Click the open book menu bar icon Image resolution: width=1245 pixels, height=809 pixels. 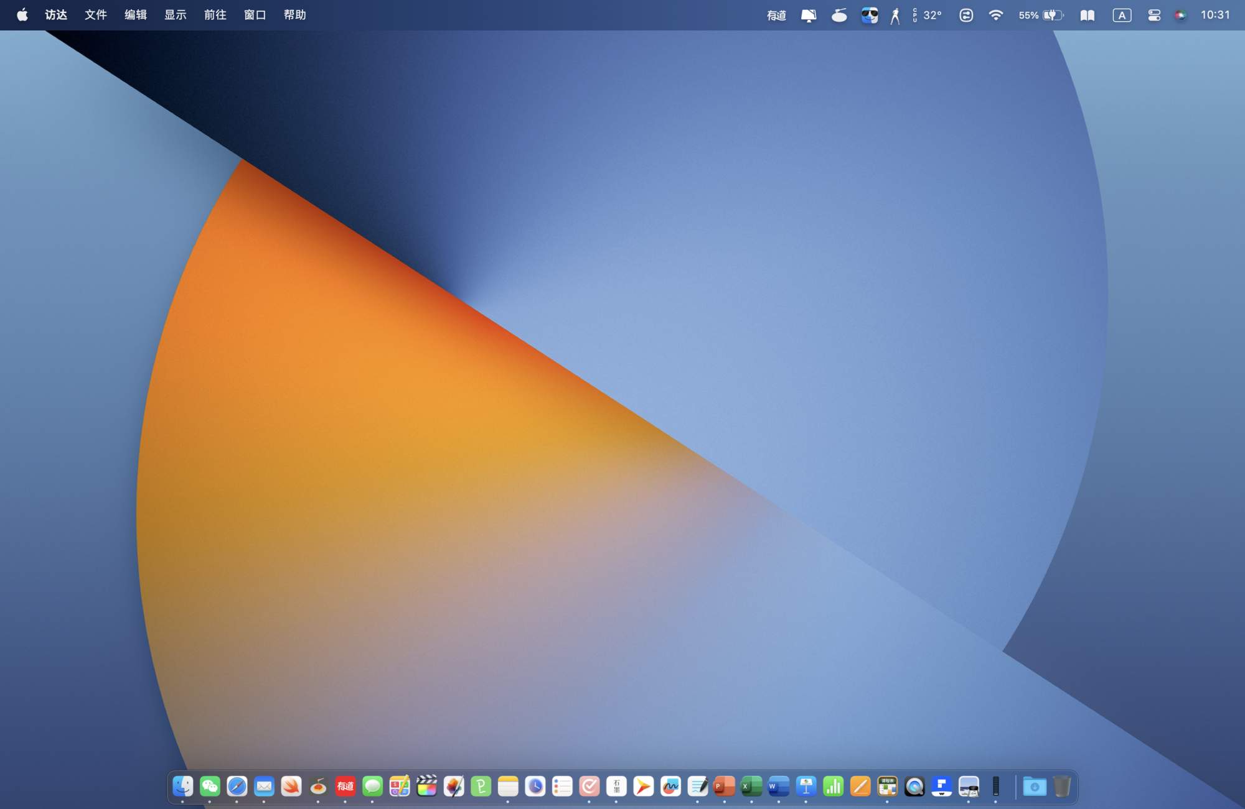point(1088,16)
